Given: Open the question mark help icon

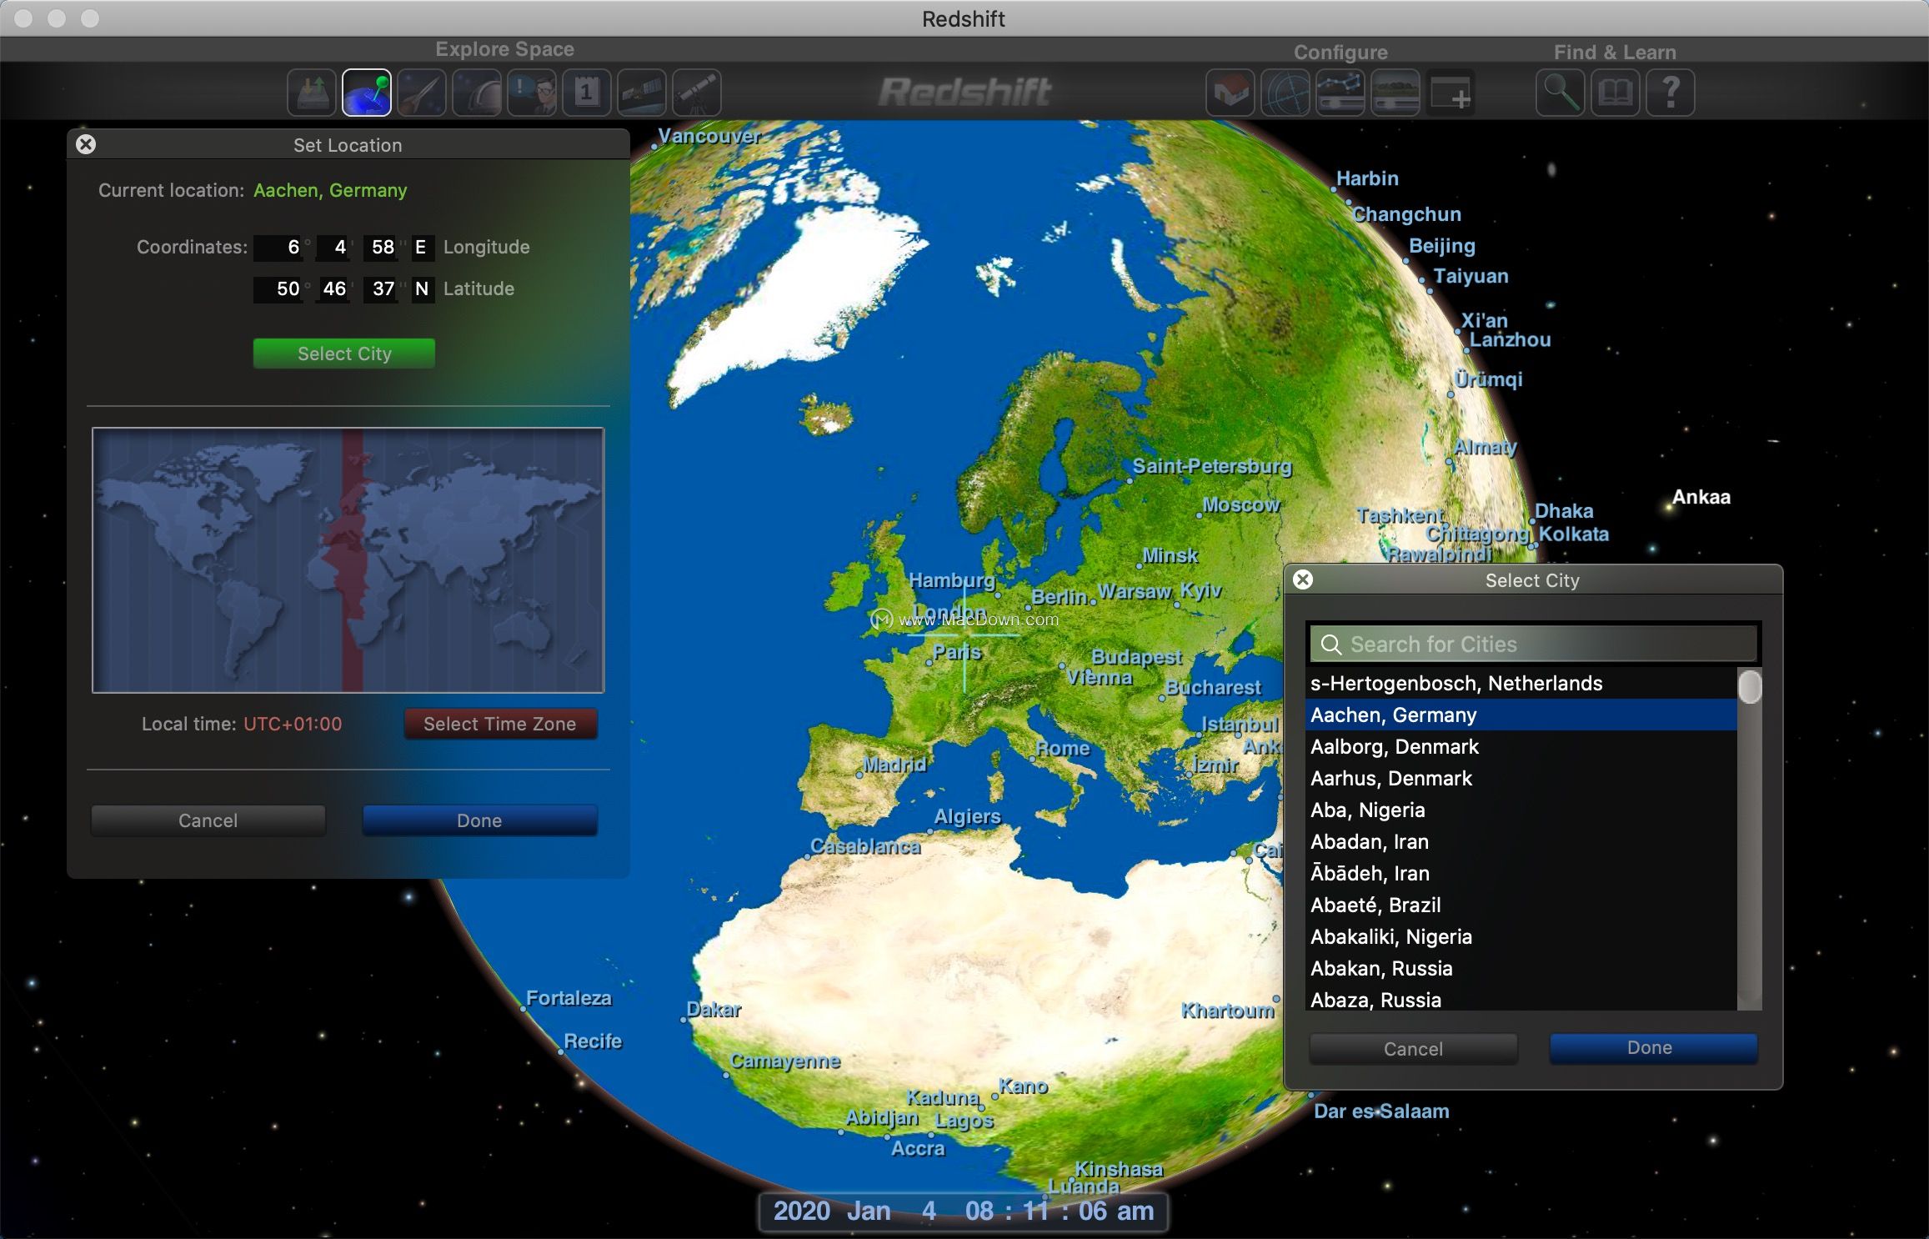Looking at the screenshot, I should [x=1671, y=93].
